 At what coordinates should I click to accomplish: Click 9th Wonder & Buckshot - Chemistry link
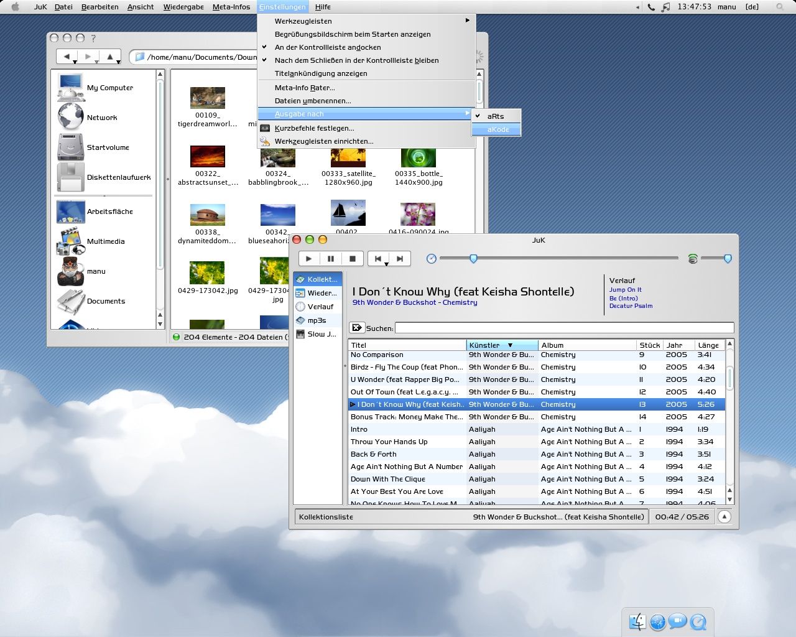point(415,302)
